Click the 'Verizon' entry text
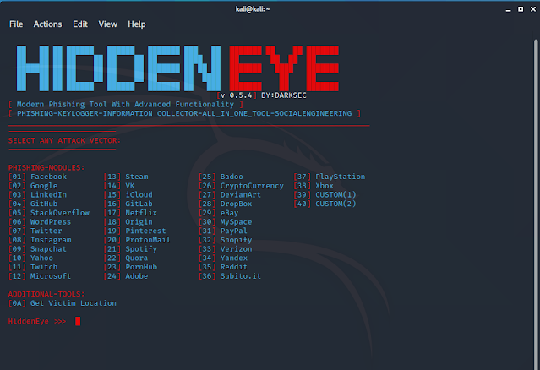The width and height of the screenshot is (540, 370). 237,249
